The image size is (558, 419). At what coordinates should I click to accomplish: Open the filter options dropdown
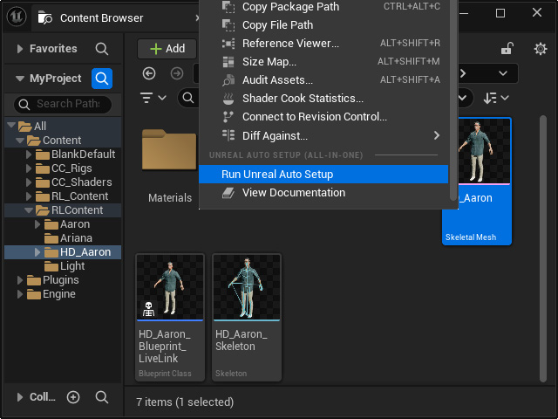pyautogui.click(x=153, y=98)
